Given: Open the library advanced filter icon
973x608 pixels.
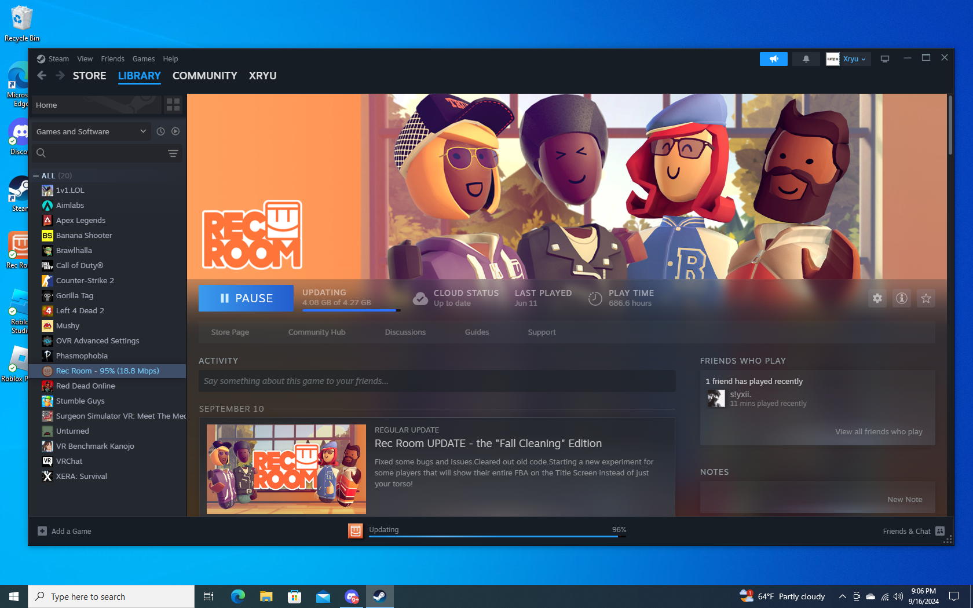Looking at the screenshot, I should (x=173, y=153).
